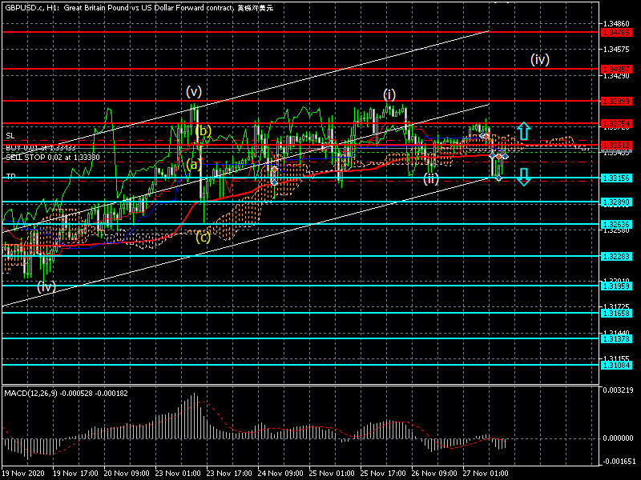Screen dimensions: 641x480
Task: Select the yellow (a) wave label
Action: click(x=193, y=165)
